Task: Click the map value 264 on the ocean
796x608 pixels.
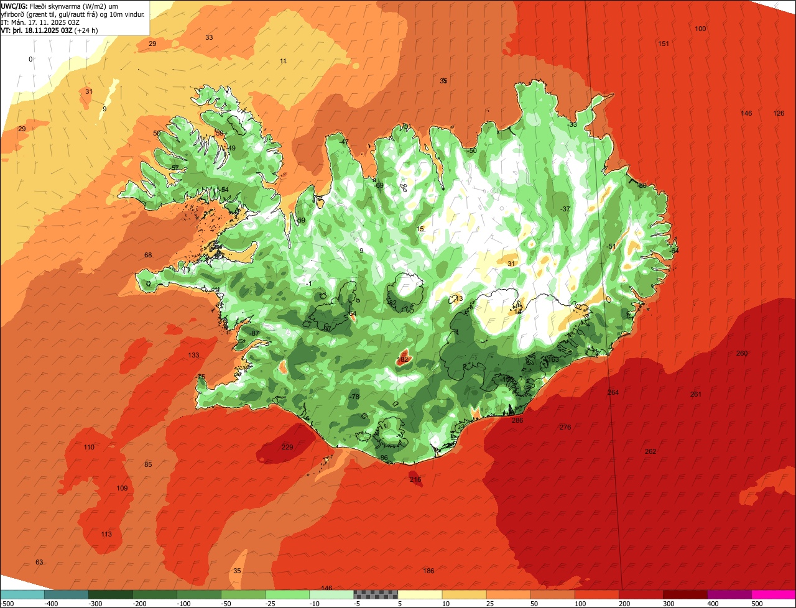Action: (x=613, y=392)
